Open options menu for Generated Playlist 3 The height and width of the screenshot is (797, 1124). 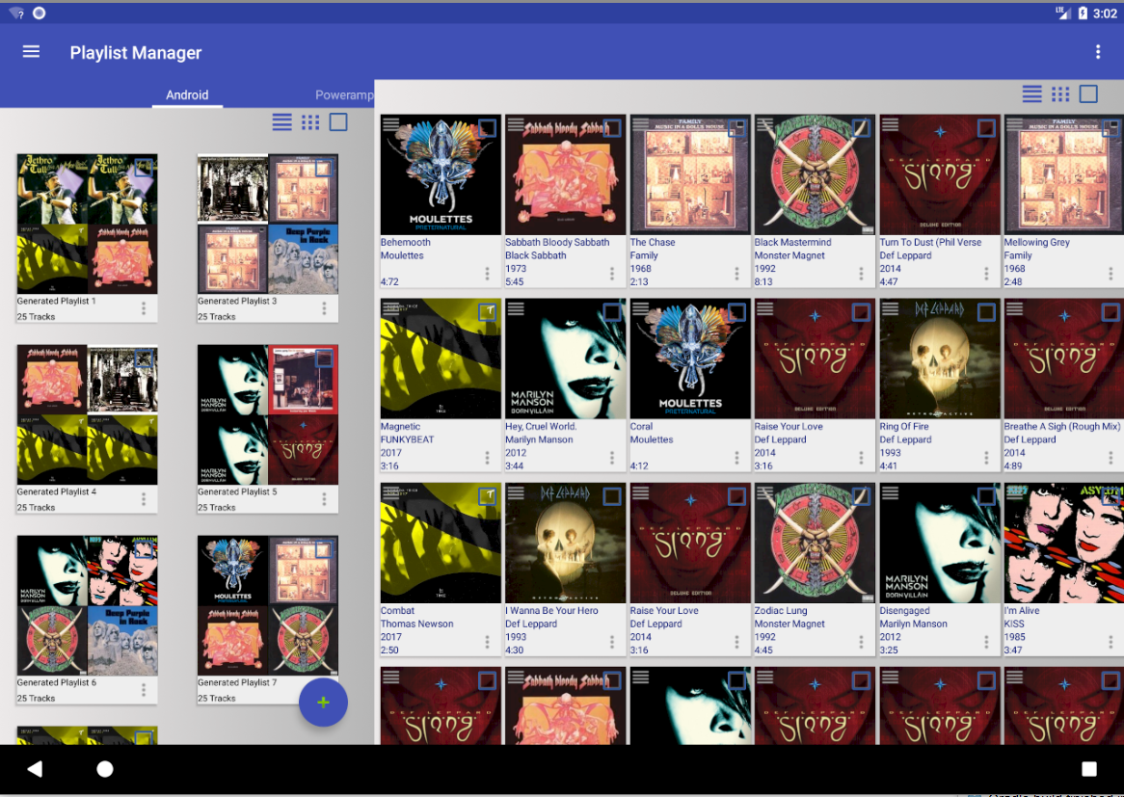pyautogui.click(x=324, y=308)
